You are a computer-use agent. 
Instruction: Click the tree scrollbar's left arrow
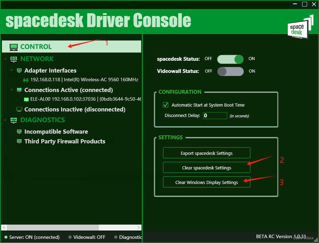pyautogui.click(x=4, y=227)
